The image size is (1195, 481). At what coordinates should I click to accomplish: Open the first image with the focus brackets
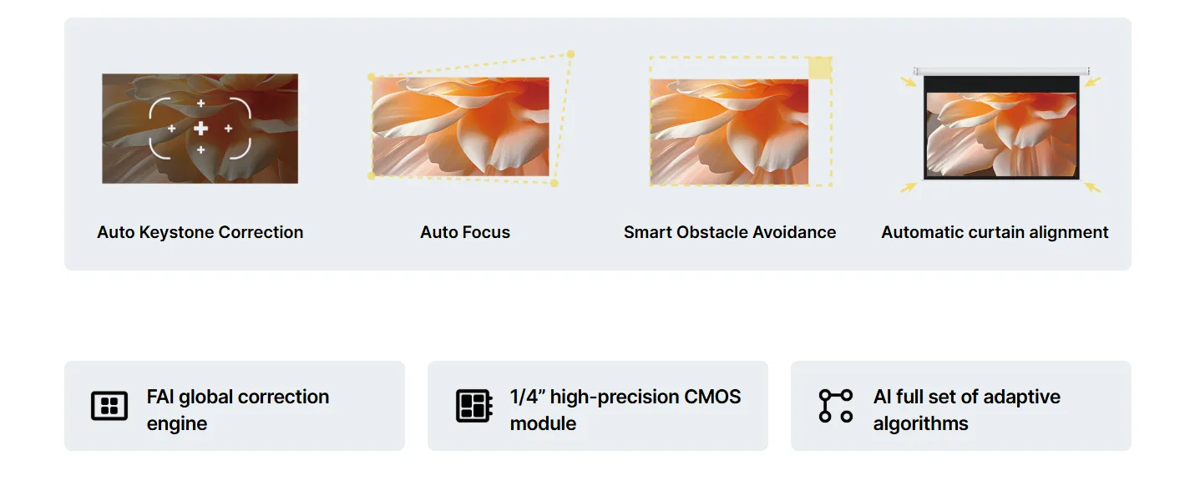click(200, 129)
